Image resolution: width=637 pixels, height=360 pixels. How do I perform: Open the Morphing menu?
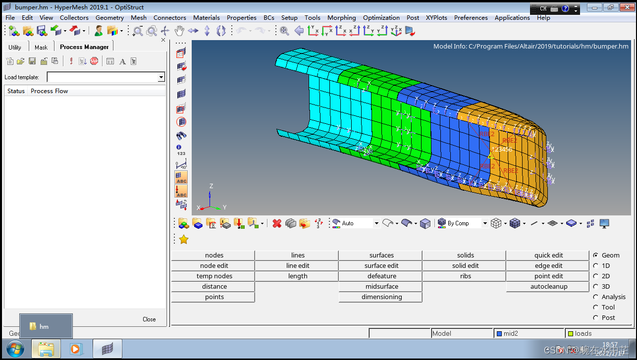coord(341,17)
